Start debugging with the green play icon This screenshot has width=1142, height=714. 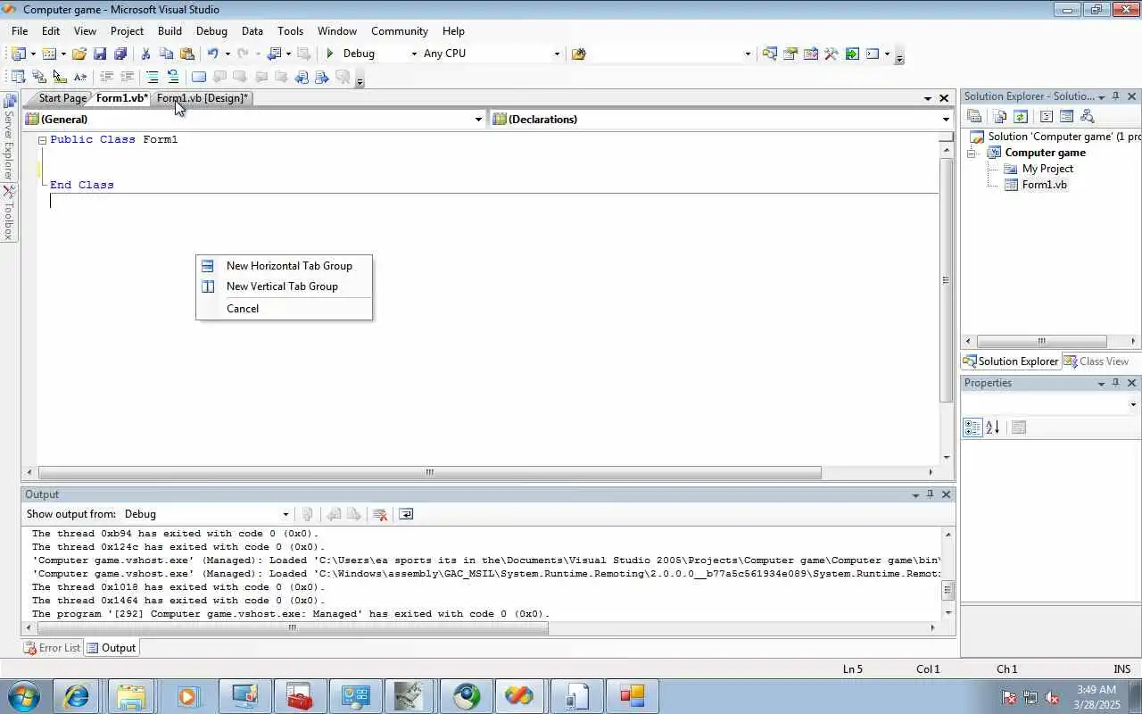[330, 54]
